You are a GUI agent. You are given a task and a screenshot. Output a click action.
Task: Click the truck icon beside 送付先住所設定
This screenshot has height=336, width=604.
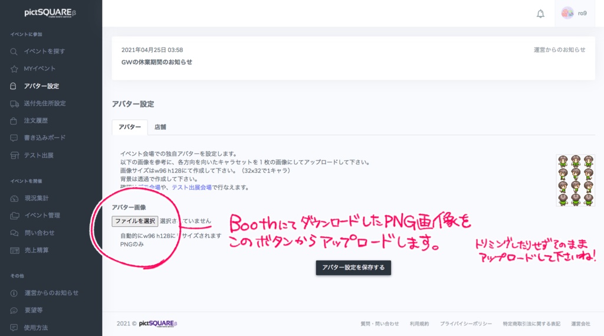click(x=15, y=103)
